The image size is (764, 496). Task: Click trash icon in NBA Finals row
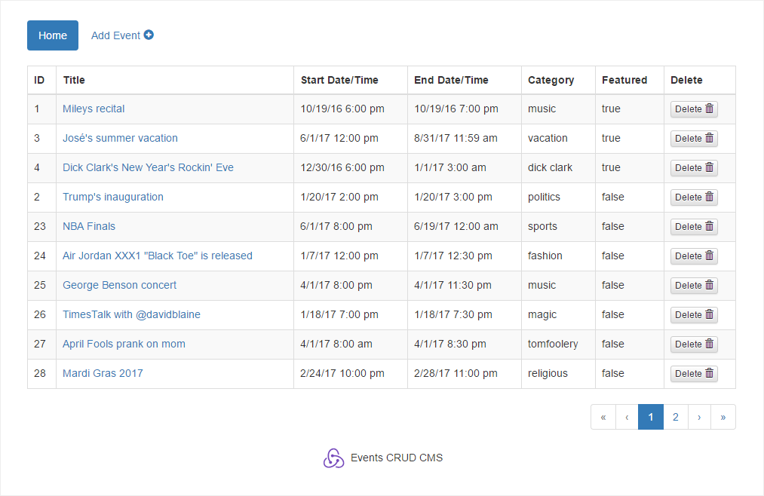click(709, 226)
